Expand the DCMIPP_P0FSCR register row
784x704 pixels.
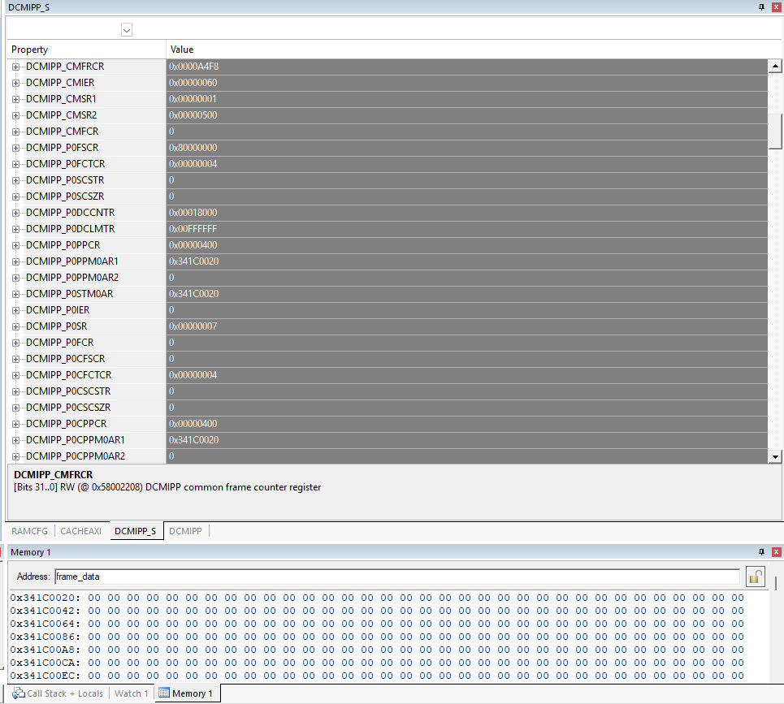point(16,148)
